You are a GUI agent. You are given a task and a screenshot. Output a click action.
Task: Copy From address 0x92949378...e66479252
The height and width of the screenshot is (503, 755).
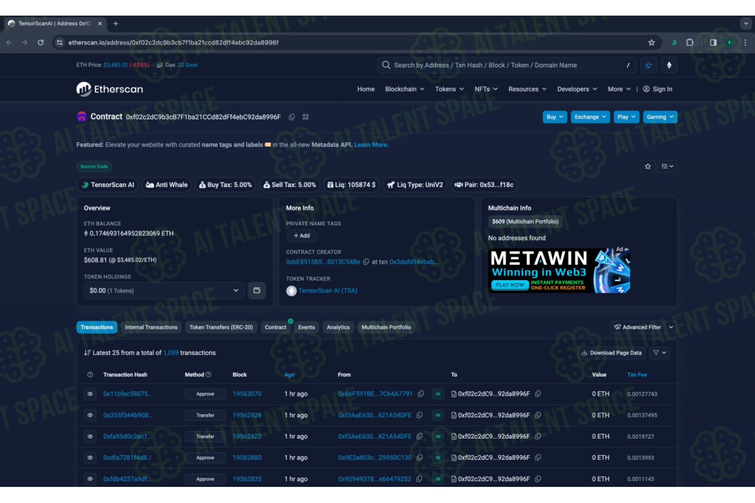[419, 479]
